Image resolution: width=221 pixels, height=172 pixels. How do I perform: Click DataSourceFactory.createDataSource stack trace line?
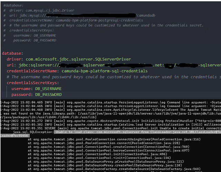114,169
